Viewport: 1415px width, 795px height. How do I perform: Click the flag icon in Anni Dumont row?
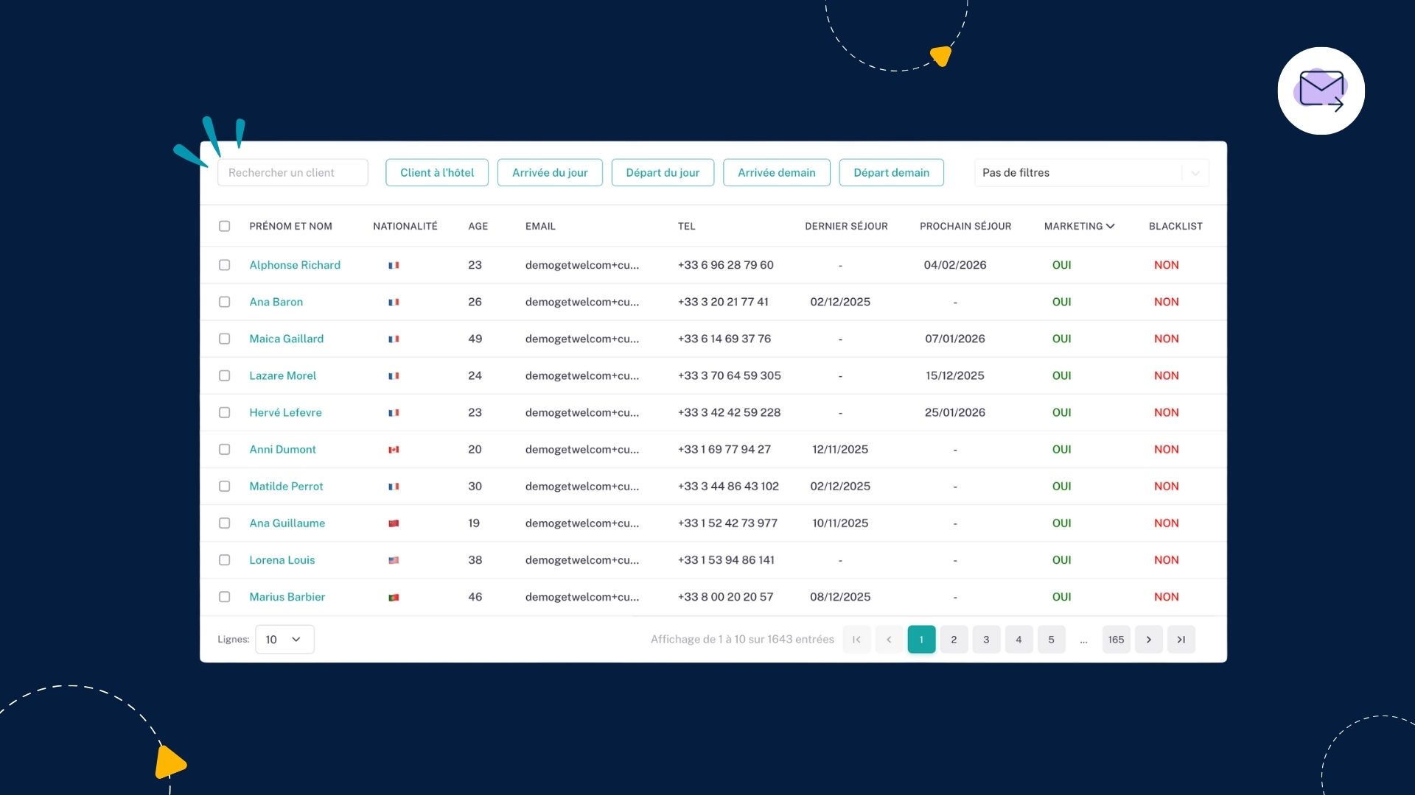click(394, 449)
